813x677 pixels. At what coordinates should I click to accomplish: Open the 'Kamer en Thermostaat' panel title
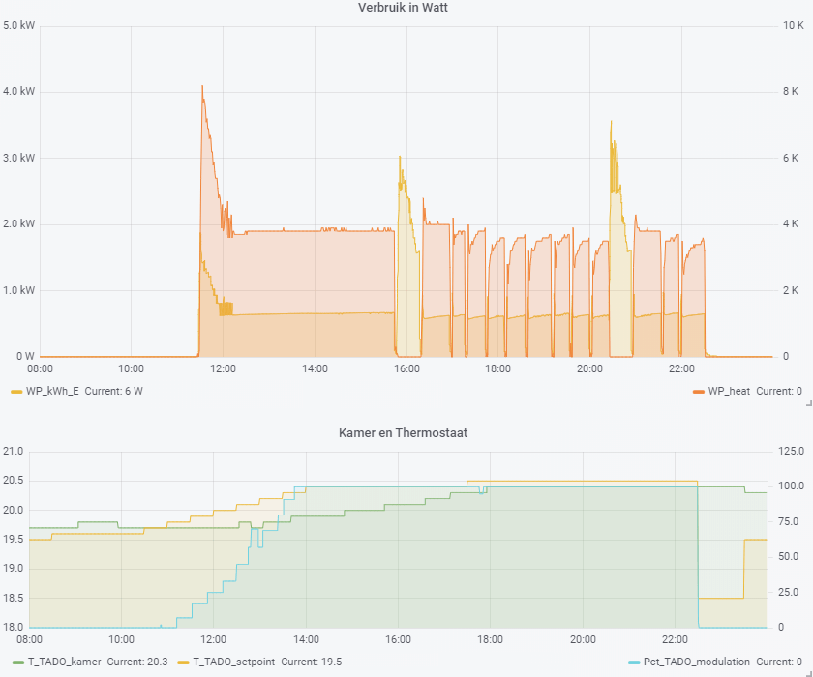403,432
